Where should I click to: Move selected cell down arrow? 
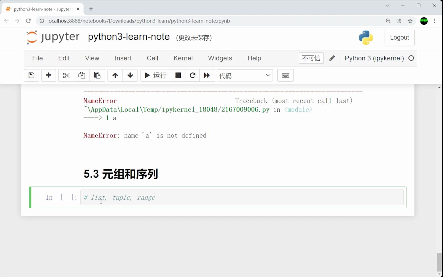tap(130, 75)
